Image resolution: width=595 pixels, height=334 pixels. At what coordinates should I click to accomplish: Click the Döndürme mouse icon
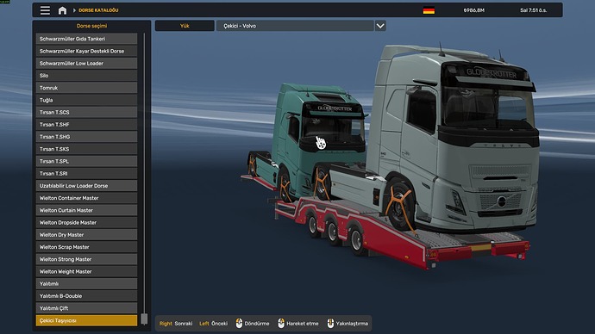[239, 323]
